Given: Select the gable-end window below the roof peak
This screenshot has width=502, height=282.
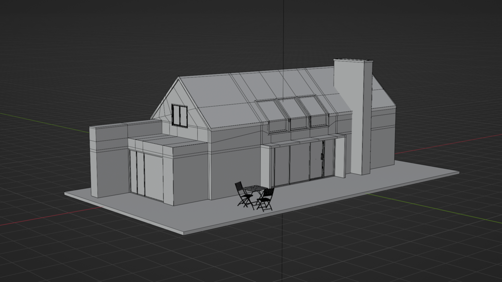Looking at the screenshot, I should coord(180,116).
